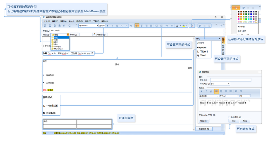Viewport: 267px width, 150px height.
Task: Click the bullet list icon beside numbering
Action: pyautogui.click(x=172, y=26)
